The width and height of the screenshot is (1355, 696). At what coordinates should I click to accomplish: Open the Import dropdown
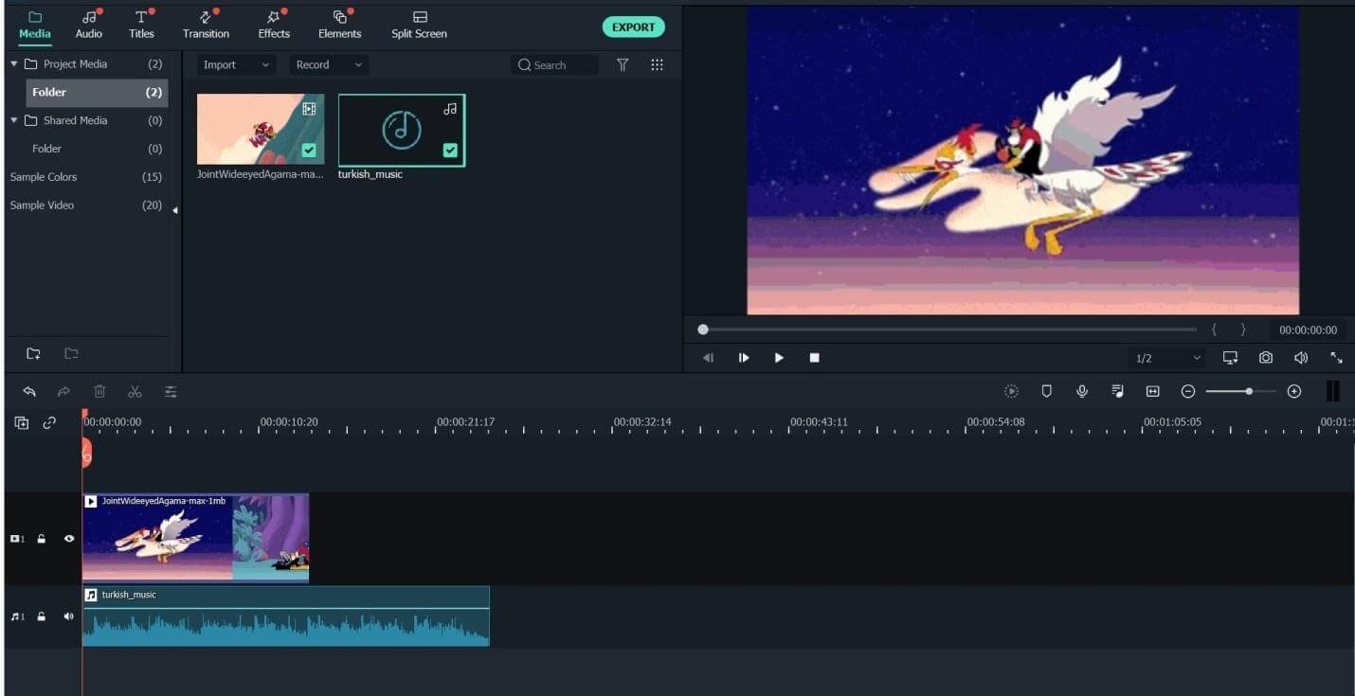click(x=236, y=64)
